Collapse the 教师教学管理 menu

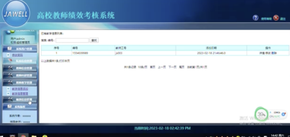coord(20,83)
